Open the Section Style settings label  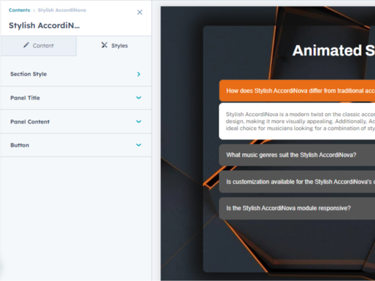coord(28,74)
